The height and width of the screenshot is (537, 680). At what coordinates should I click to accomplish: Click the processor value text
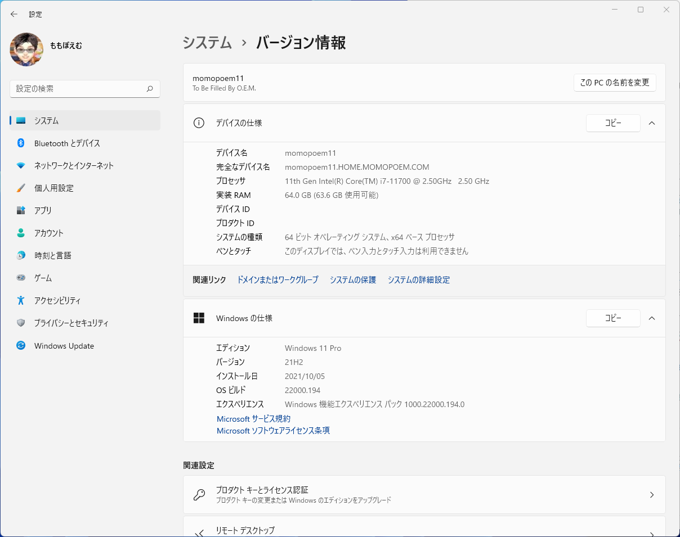click(387, 181)
